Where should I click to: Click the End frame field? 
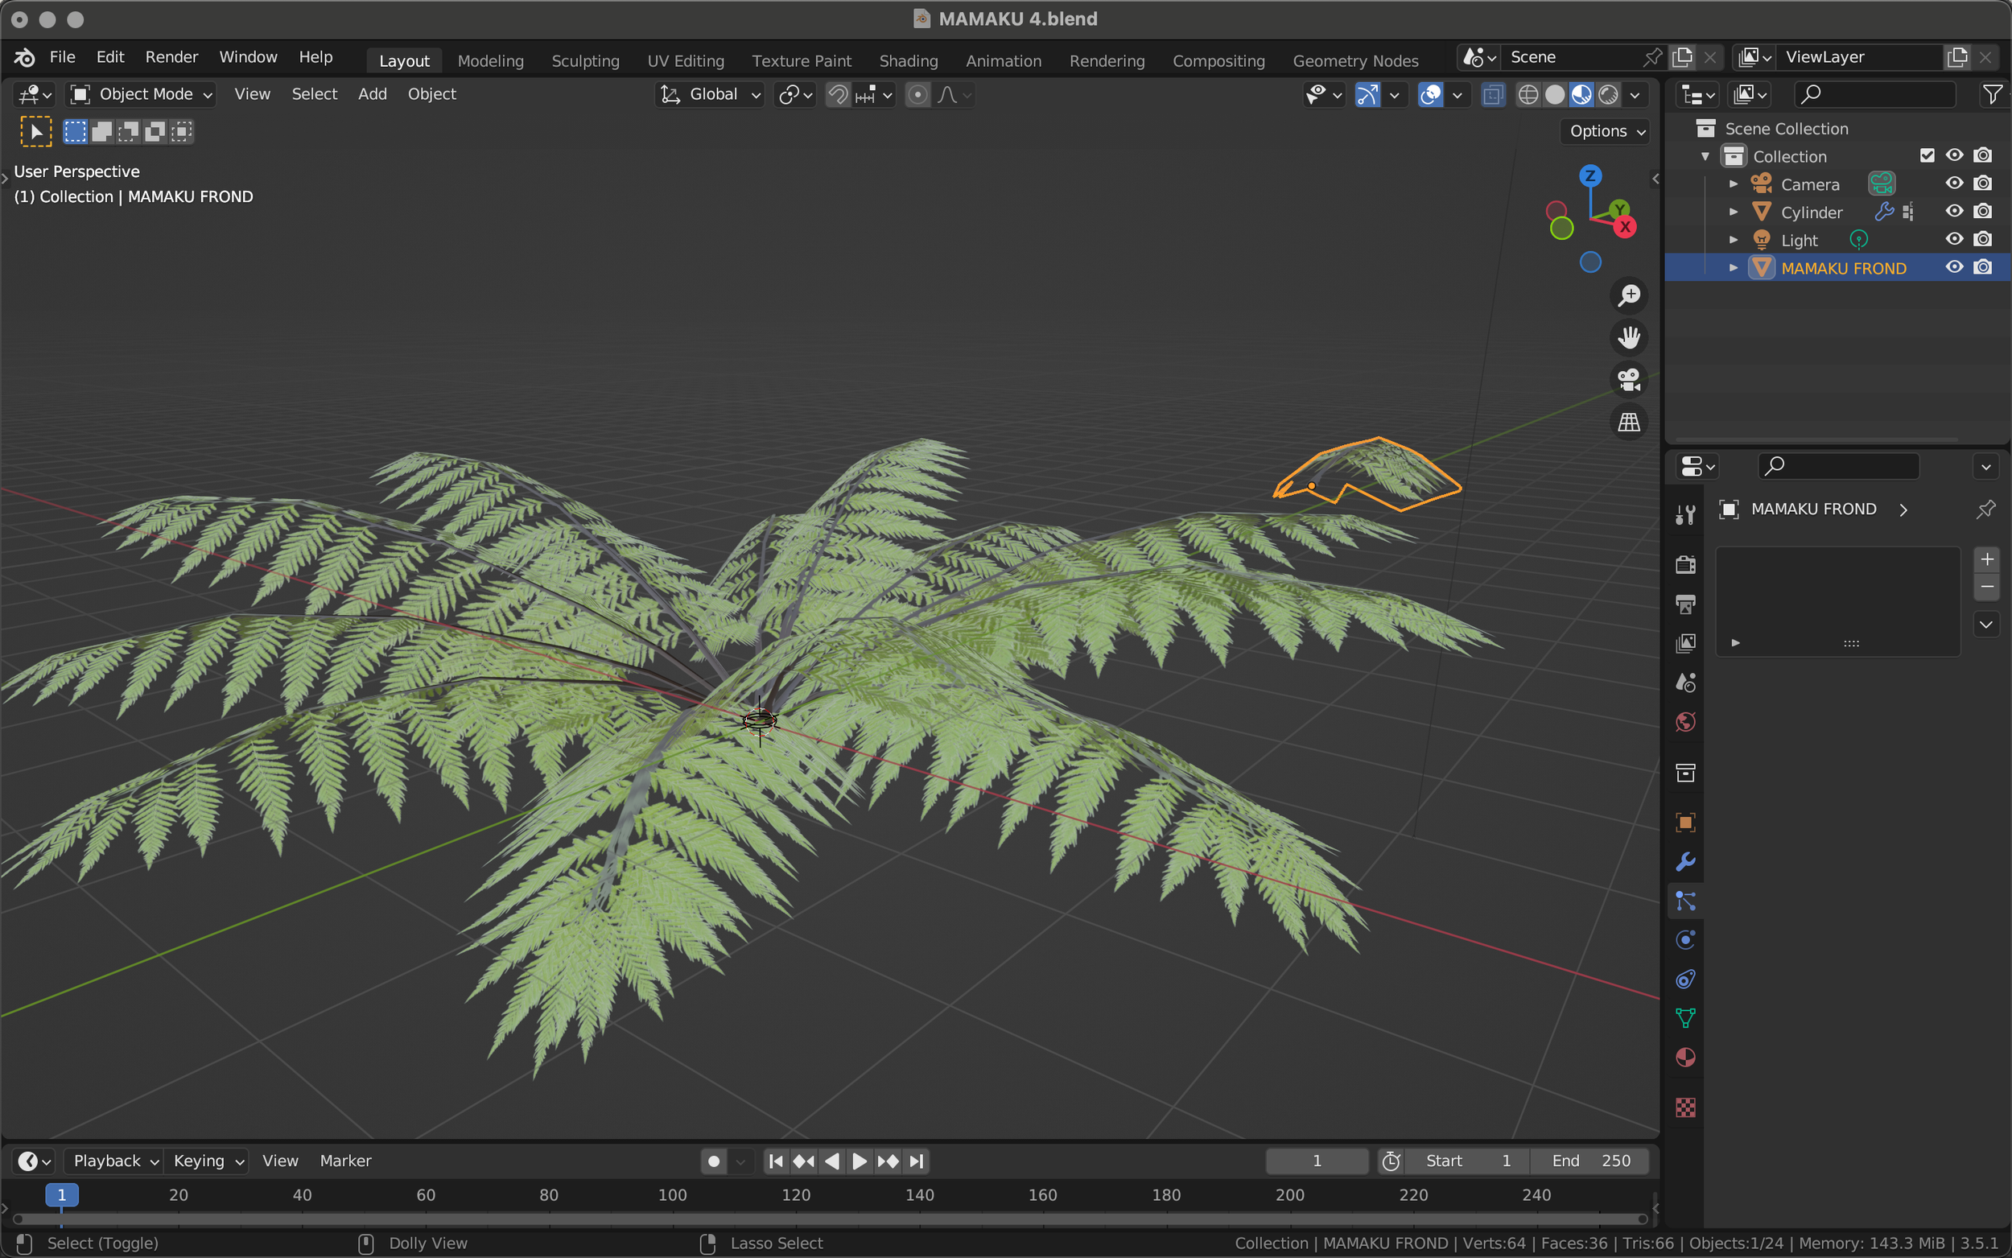point(1590,1161)
